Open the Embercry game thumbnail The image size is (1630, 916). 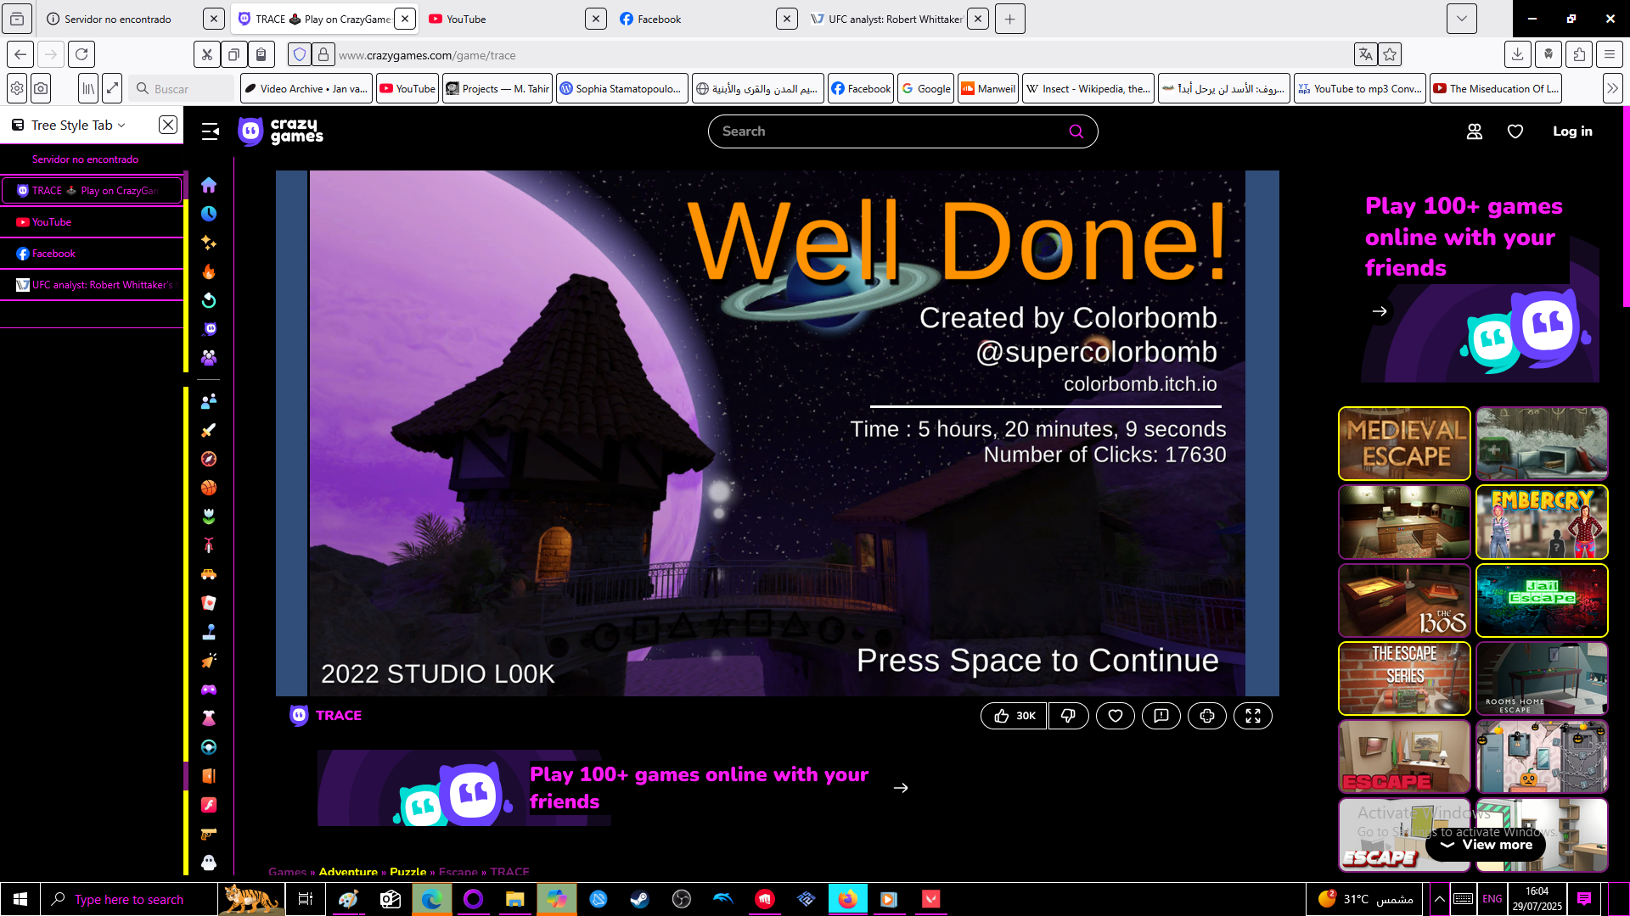1542,522
